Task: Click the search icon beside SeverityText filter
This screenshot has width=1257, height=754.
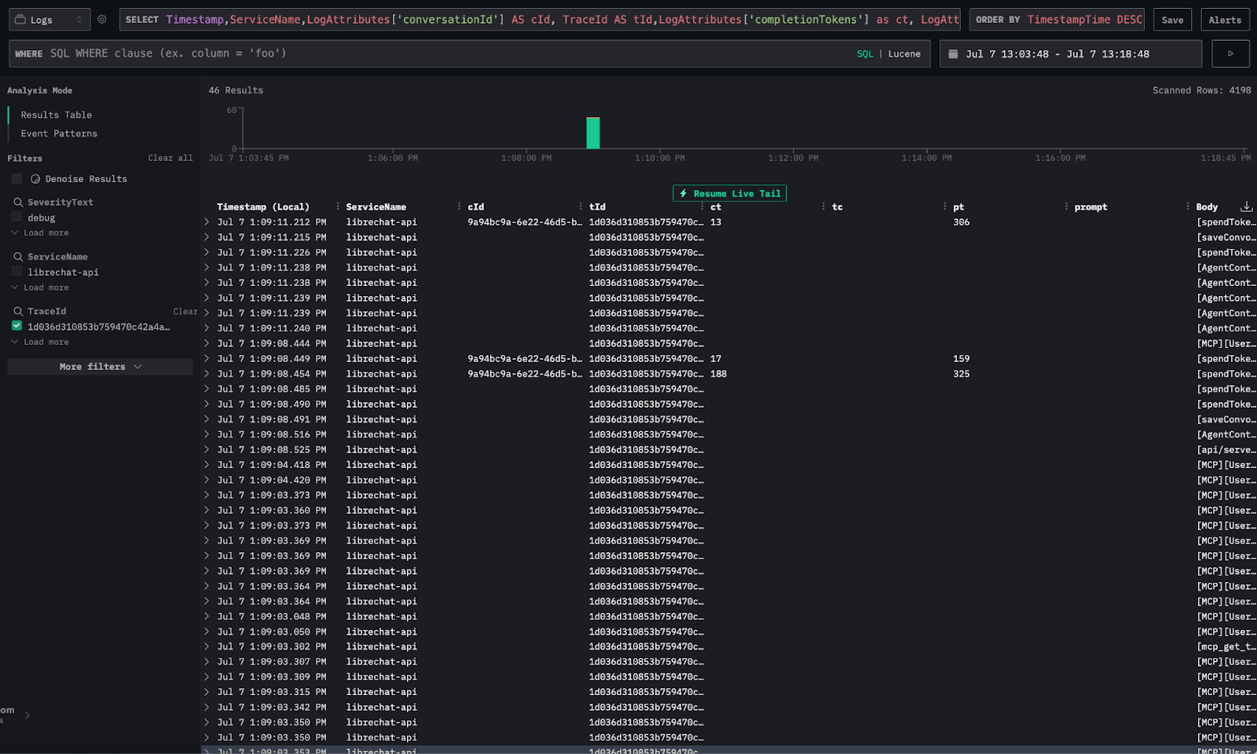Action: 17,203
